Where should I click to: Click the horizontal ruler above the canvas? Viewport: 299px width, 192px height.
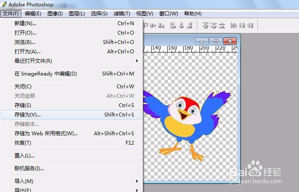pyautogui.click(x=191, y=49)
